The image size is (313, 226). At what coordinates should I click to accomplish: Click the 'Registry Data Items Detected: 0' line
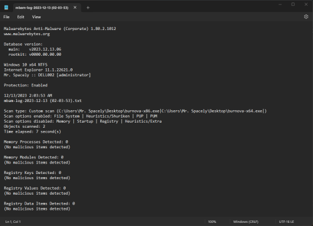39,203
